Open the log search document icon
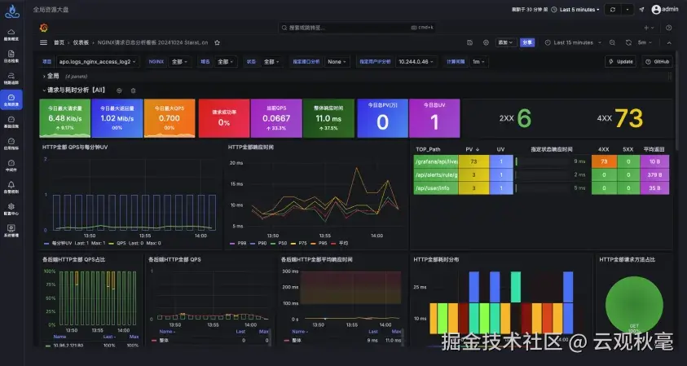Screen dimensions: 687x366 click(x=11, y=56)
